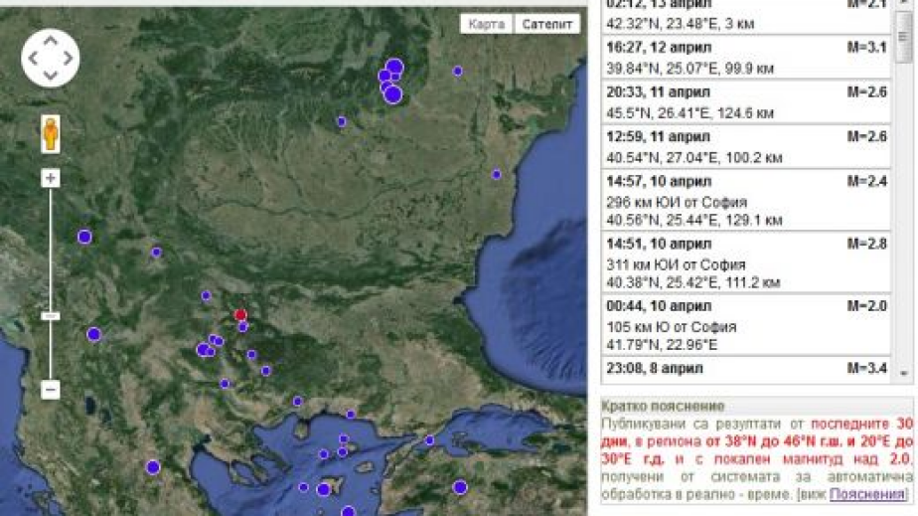Image resolution: width=918 pixels, height=516 pixels.
Task: Pan the map right with the arrow
Action: [x=68, y=58]
